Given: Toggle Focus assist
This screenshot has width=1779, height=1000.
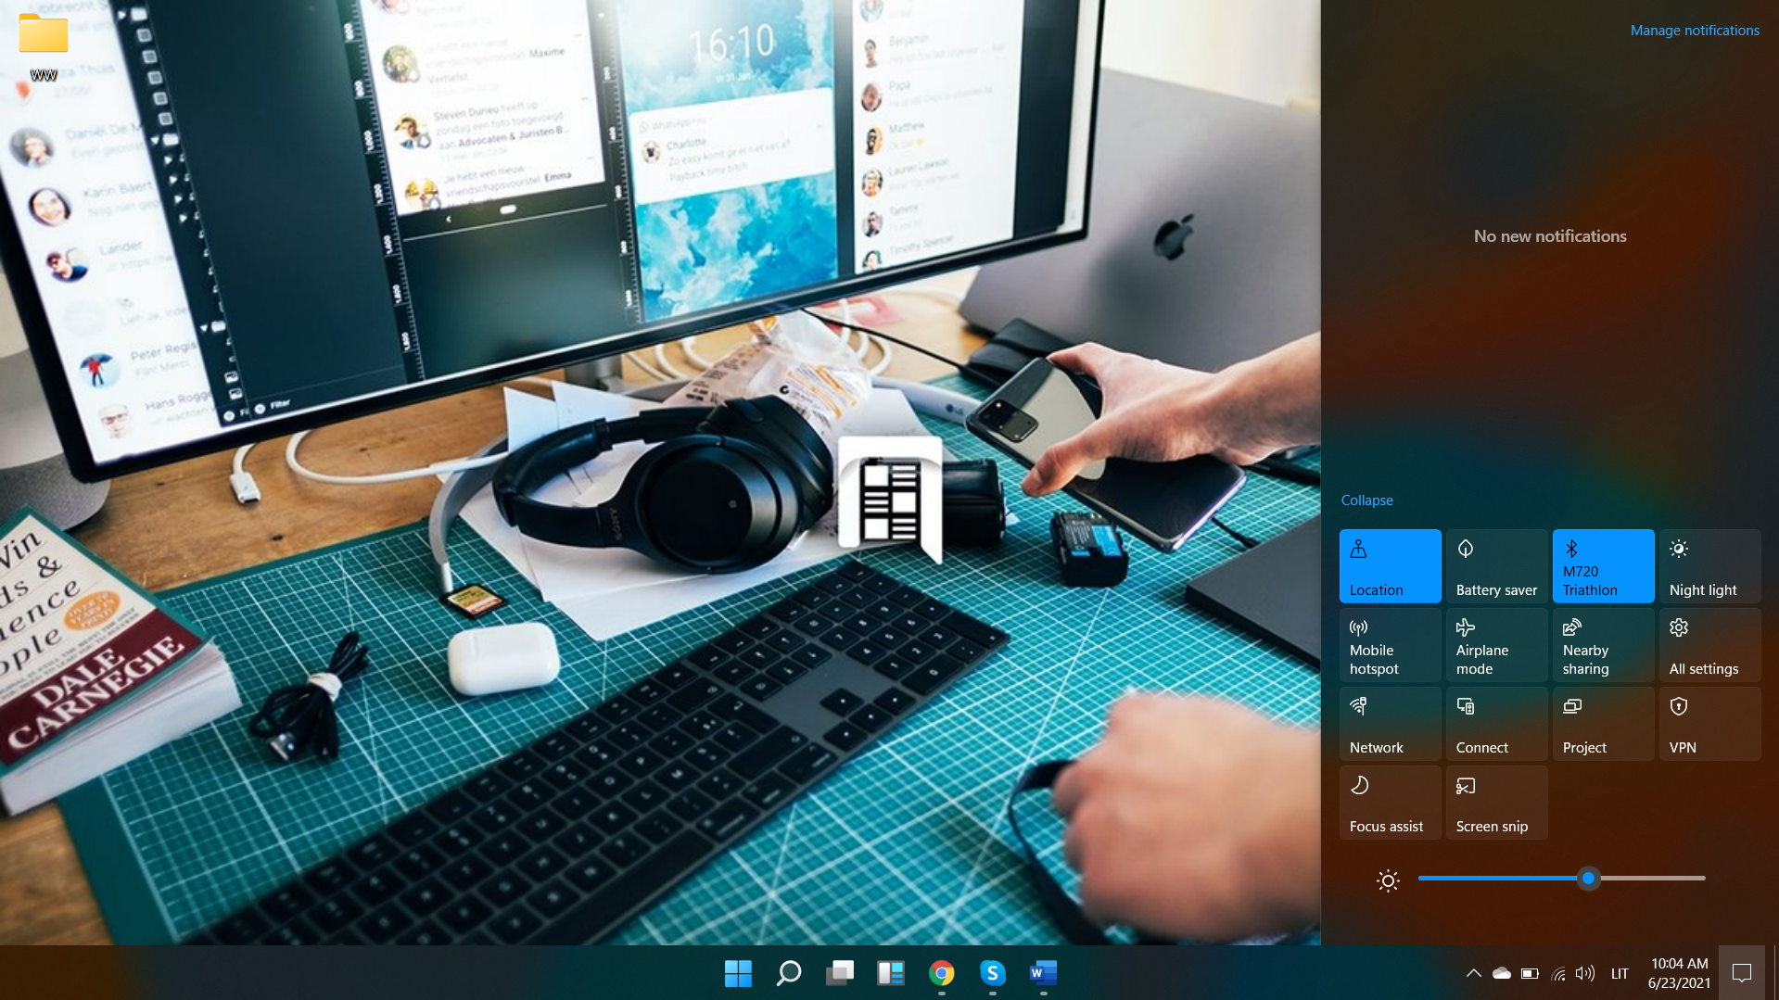Looking at the screenshot, I should (1391, 803).
